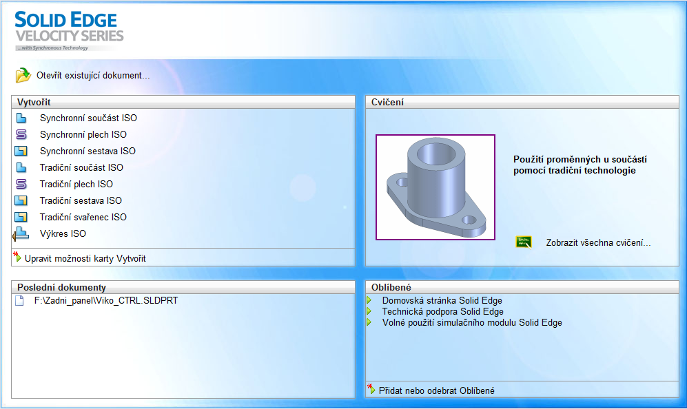687x409 pixels.
Task: Open the flange part tutorial thumbnail
Action: 435,187
